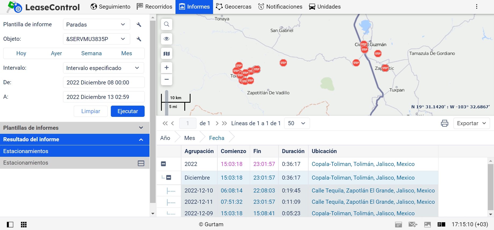
Task: Click the print report icon
Action: pyautogui.click(x=445, y=123)
